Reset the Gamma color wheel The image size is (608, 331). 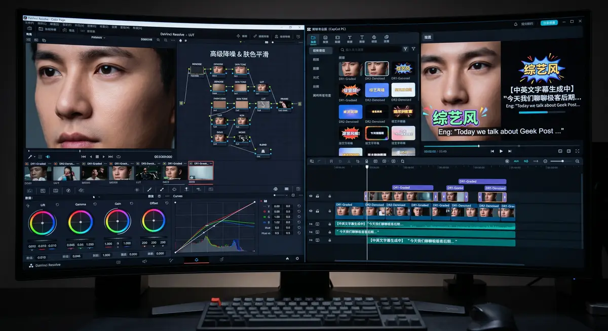pyautogui.click(x=94, y=203)
